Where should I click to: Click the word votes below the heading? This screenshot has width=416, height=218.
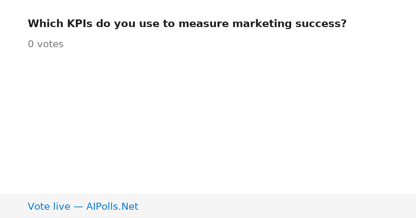(x=50, y=44)
